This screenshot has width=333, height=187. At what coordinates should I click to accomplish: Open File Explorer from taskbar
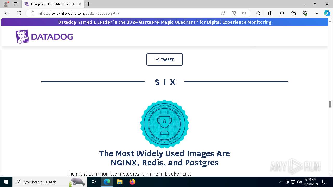click(119, 182)
